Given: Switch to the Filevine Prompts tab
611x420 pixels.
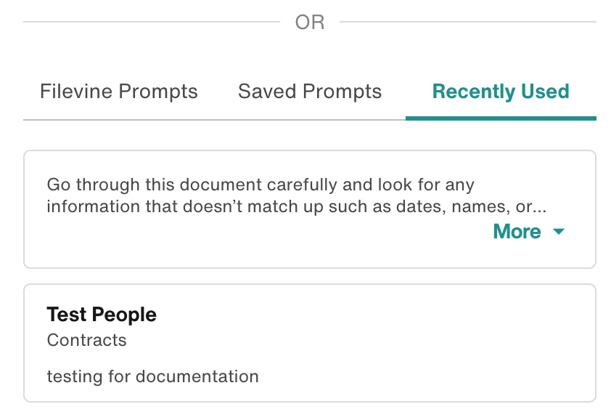Looking at the screenshot, I should (118, 92).
